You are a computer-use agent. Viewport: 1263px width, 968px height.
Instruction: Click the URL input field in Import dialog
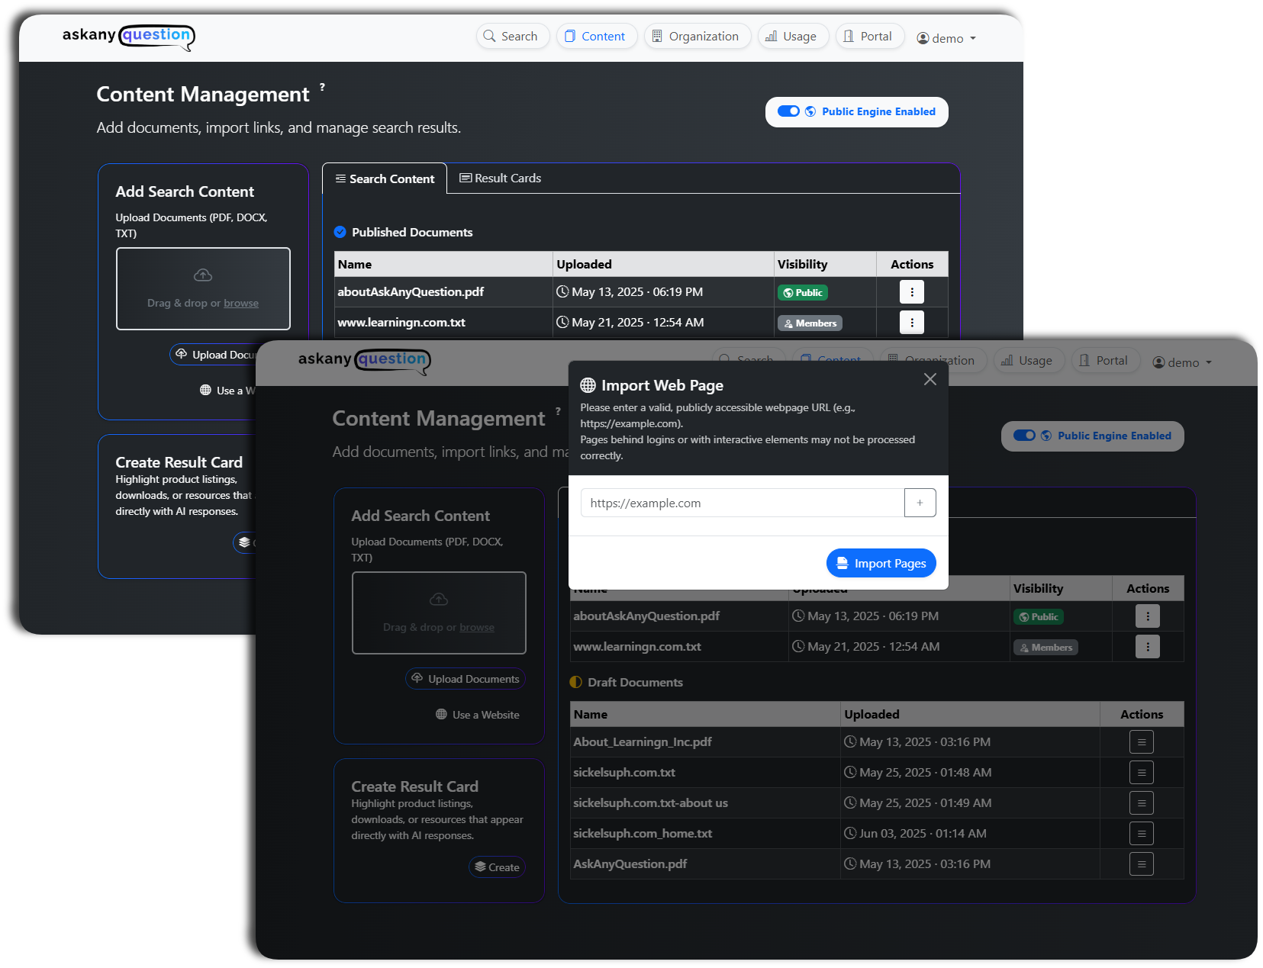(x=743, y=503)
